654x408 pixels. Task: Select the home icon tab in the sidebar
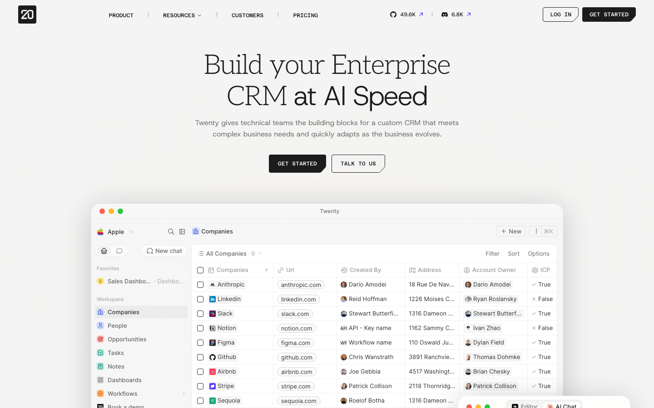click(104, 251)
